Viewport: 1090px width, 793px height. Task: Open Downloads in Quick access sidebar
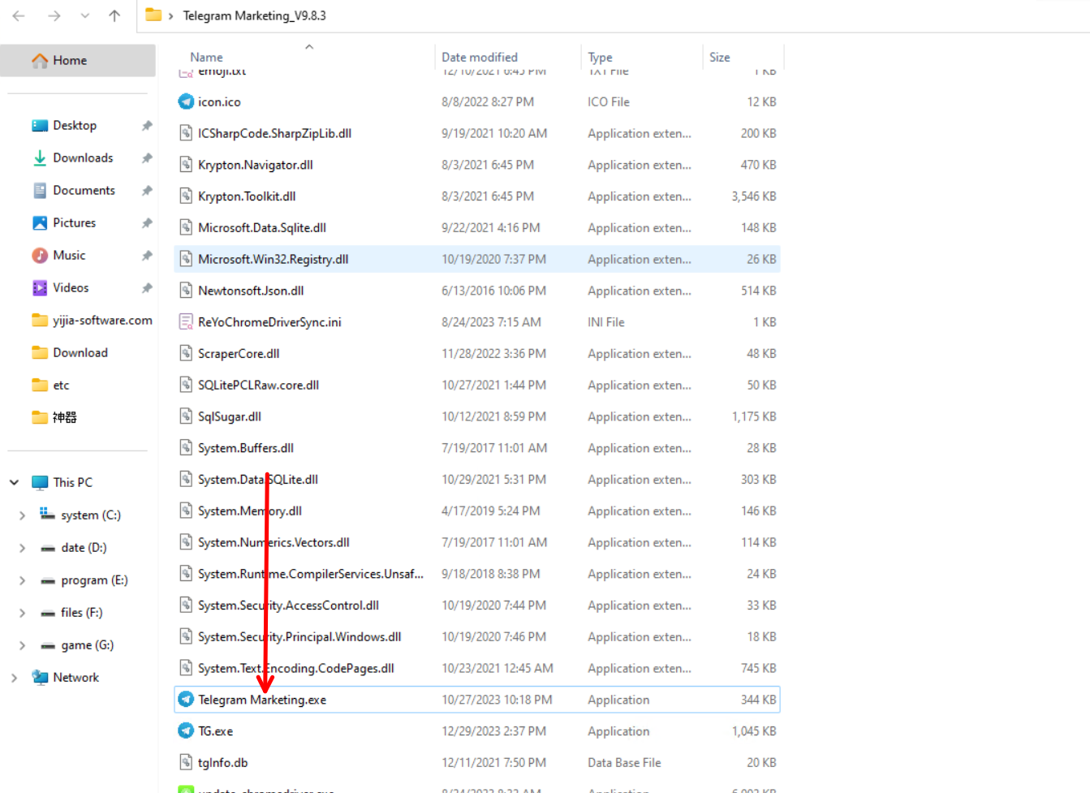[x=83, y=158]
